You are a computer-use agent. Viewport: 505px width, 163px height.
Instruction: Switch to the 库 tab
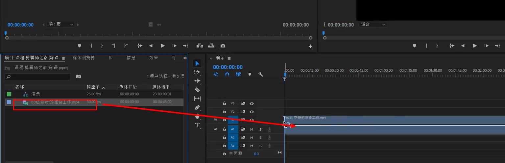111,58
